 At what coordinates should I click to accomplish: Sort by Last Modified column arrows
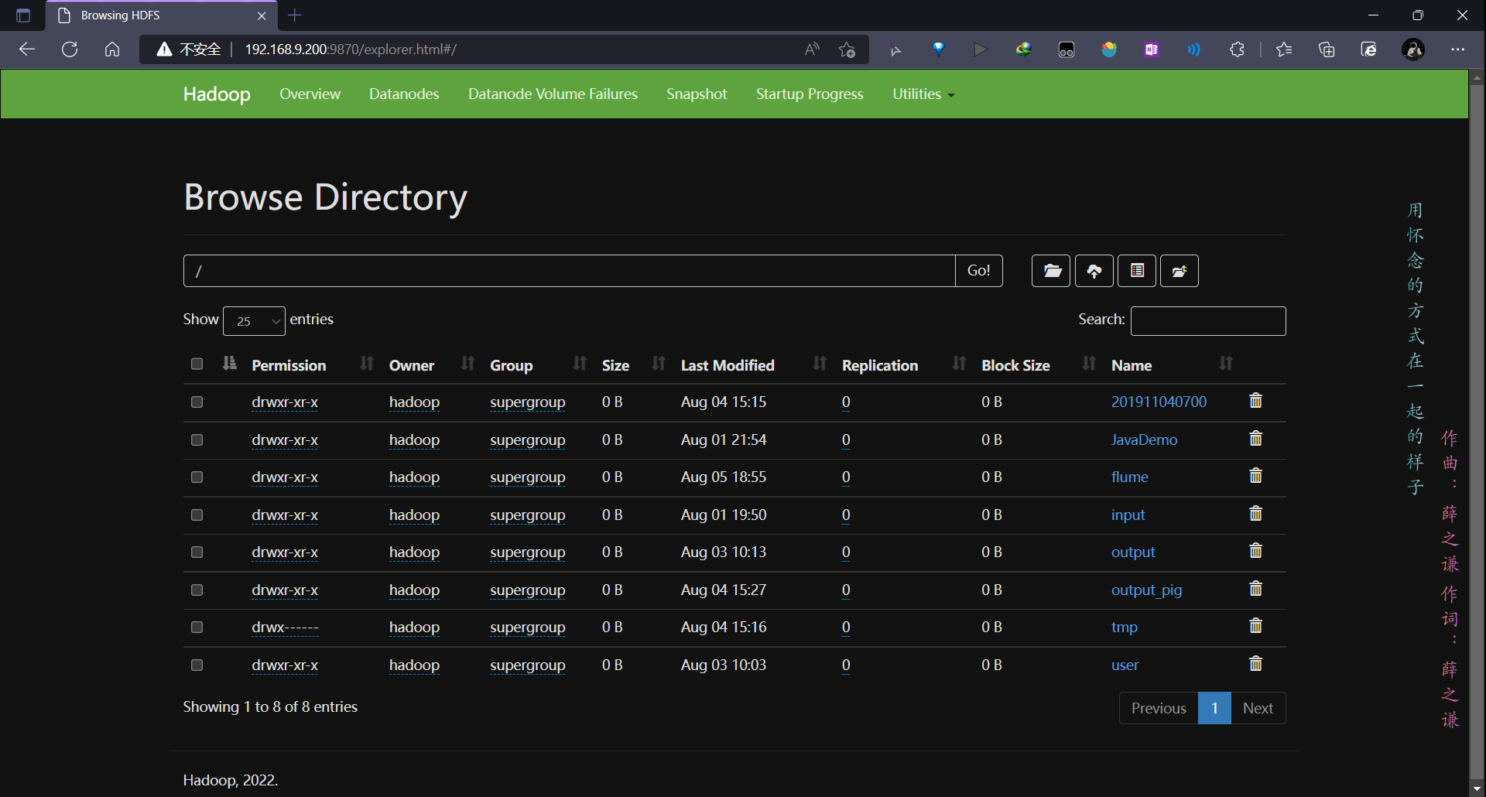click(x=820, y=364)
